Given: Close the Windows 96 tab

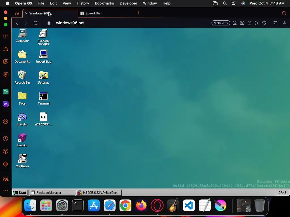Looking at the screenshot, I should point(26,13).
